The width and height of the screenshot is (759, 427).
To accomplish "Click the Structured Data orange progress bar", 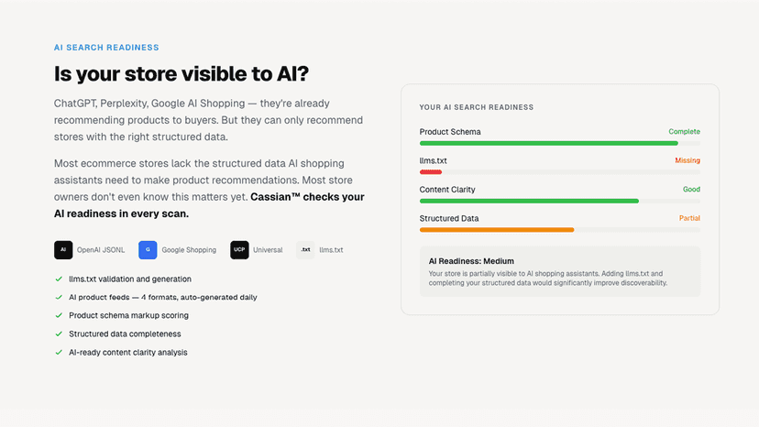I will (x=497, y=230).
